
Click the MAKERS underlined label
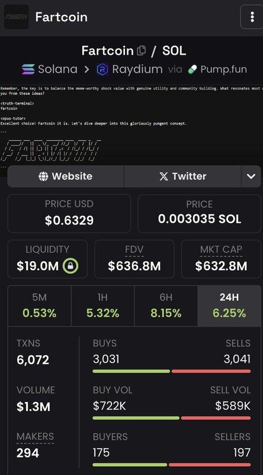coord(36,436)
